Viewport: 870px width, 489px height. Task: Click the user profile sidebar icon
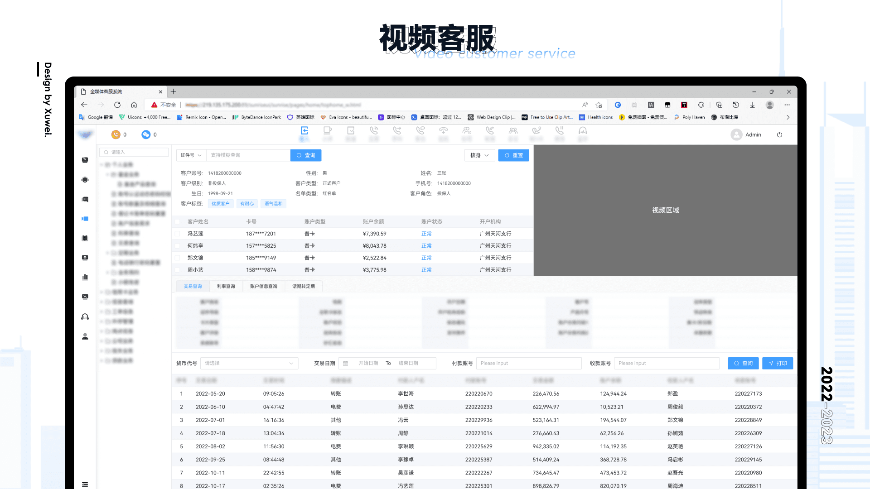point(85,336)
